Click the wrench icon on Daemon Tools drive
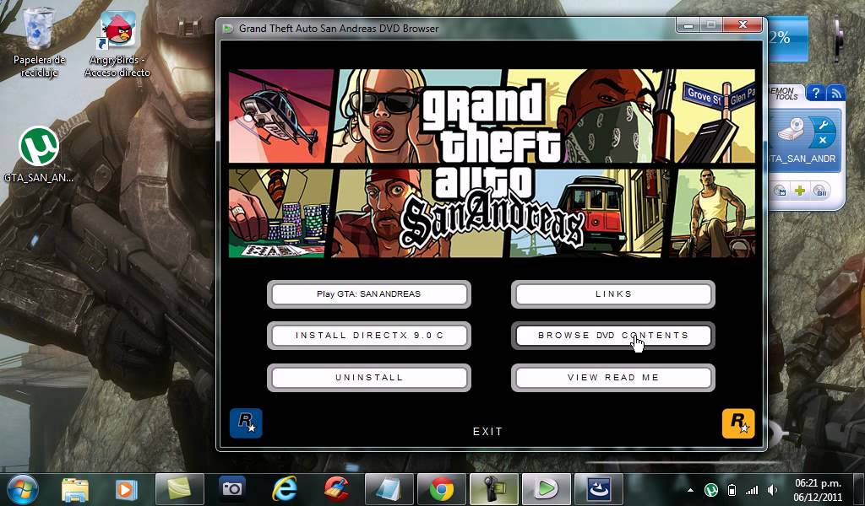 [x=823, y=126]
